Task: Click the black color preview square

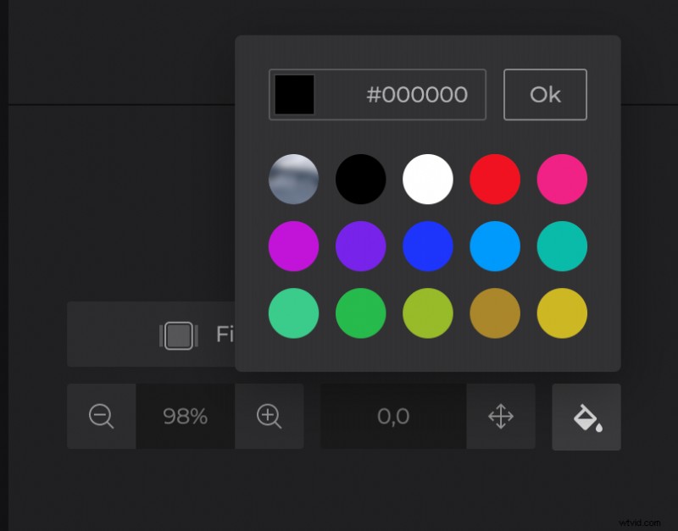Action: (x=292, y=94)
